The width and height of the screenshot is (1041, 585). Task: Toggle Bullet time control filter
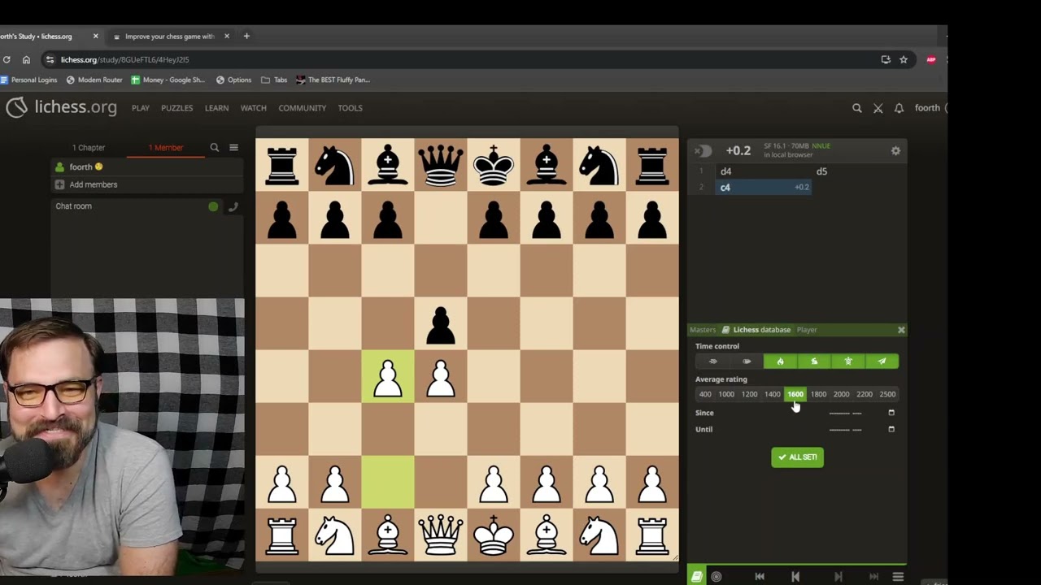click(x=747, y=362)
